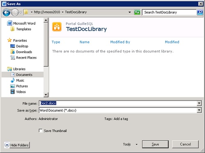The height and width of the screenshot is (153, 205).
Task: Click the magnifier search icon
Action: tap(200, 12)
